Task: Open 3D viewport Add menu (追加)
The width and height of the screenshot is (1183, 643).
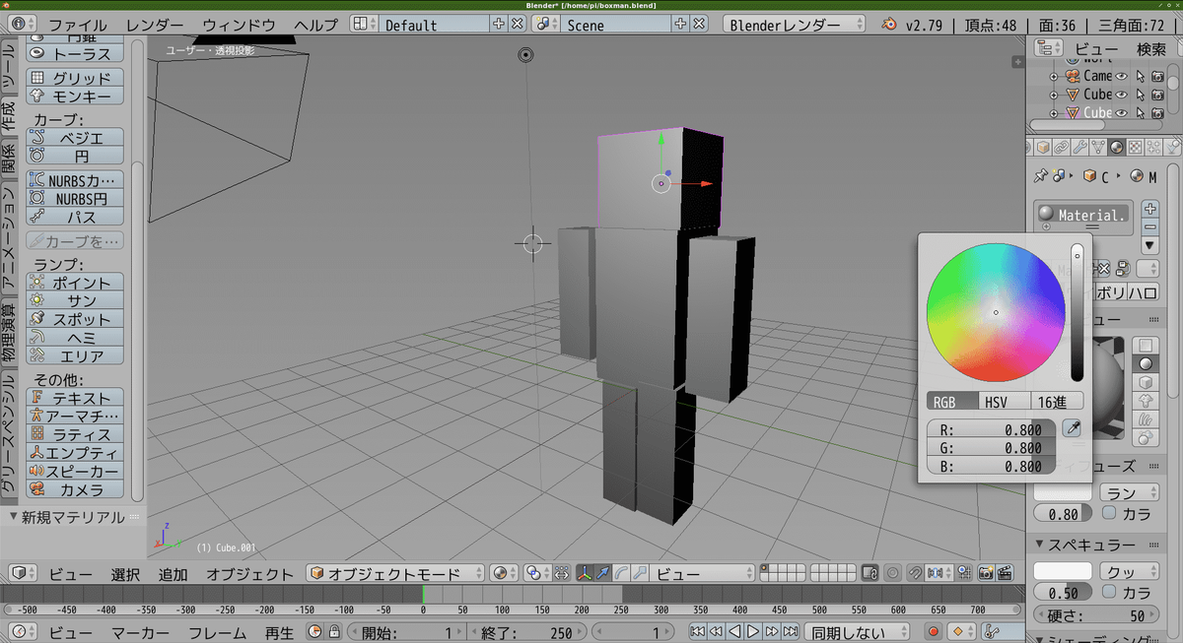Action: 173,574
